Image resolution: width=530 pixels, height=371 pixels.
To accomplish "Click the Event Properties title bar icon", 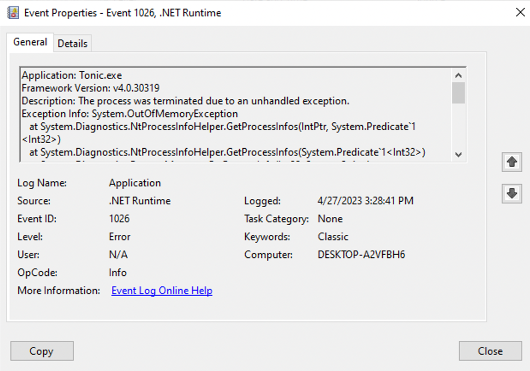I will [x=13, y=13].
